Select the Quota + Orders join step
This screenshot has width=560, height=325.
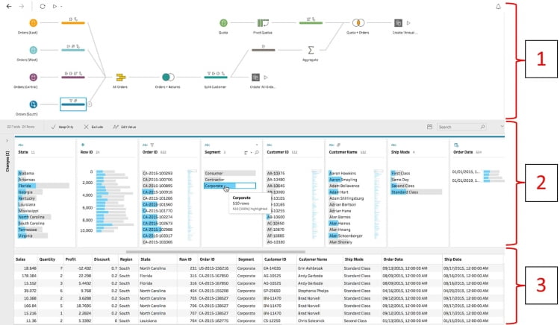pos(358,23)
